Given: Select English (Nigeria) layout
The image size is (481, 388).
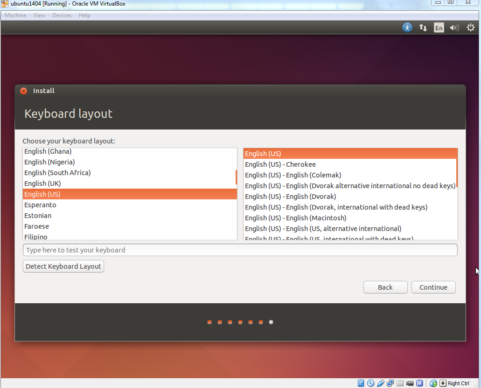Looking at the screenshot, I should (x=129, y=162).
